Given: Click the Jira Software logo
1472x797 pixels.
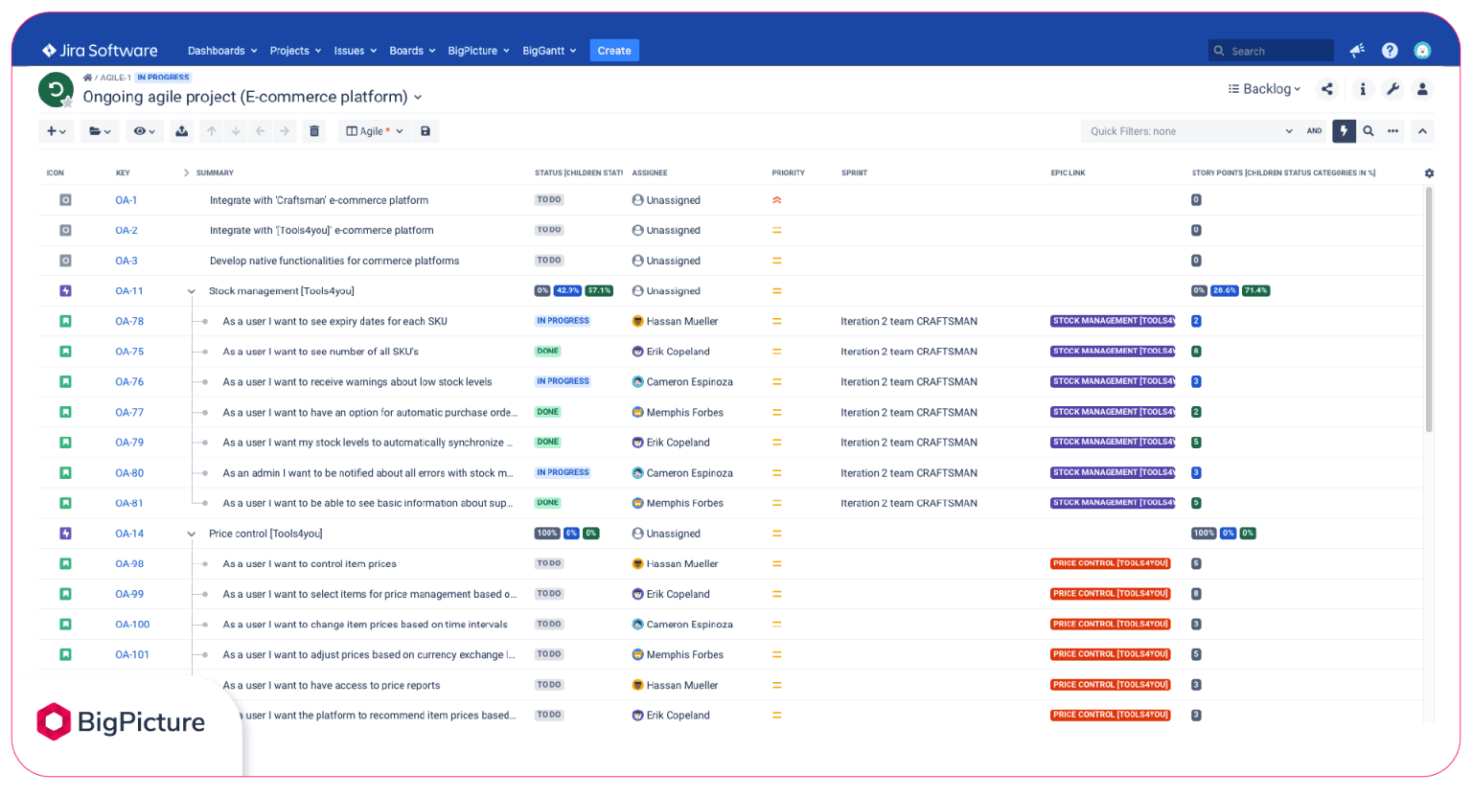Looking at the screenshot, I should coord(100,51).
